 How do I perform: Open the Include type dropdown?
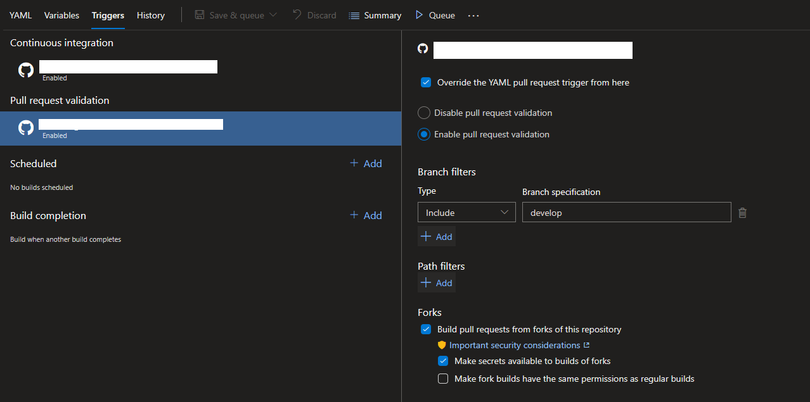(x=466, y=213)
